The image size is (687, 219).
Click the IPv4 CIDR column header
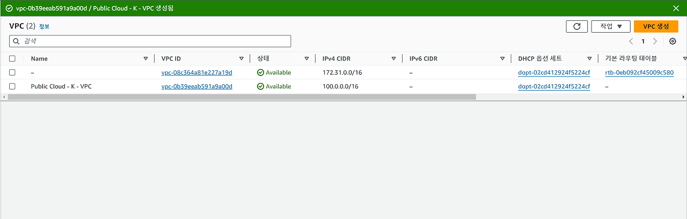click(336, 59)
